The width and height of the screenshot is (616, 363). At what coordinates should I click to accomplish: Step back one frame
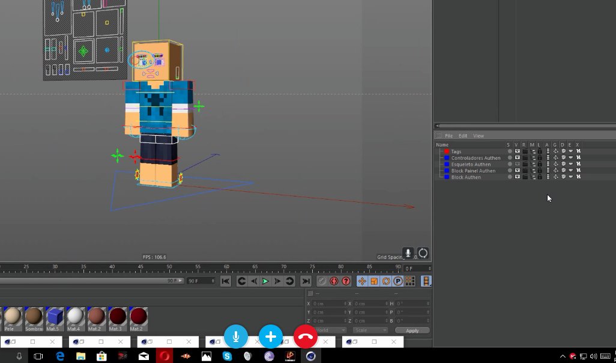click(254, 281)
